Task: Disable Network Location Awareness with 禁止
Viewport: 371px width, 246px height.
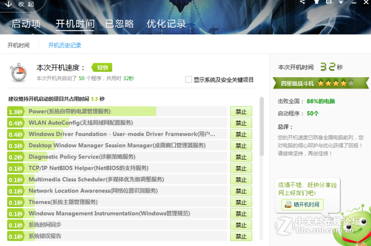Action: coord(241,191)
